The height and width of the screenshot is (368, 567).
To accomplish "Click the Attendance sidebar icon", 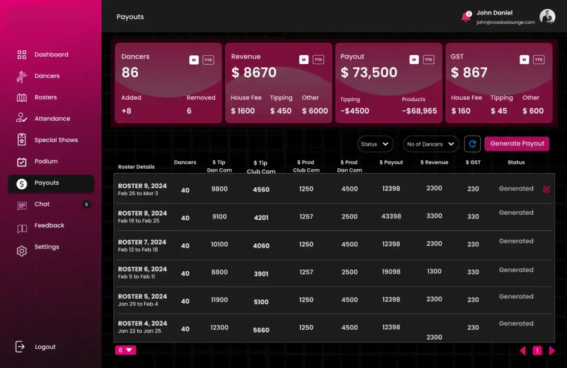I will (22, 118).
